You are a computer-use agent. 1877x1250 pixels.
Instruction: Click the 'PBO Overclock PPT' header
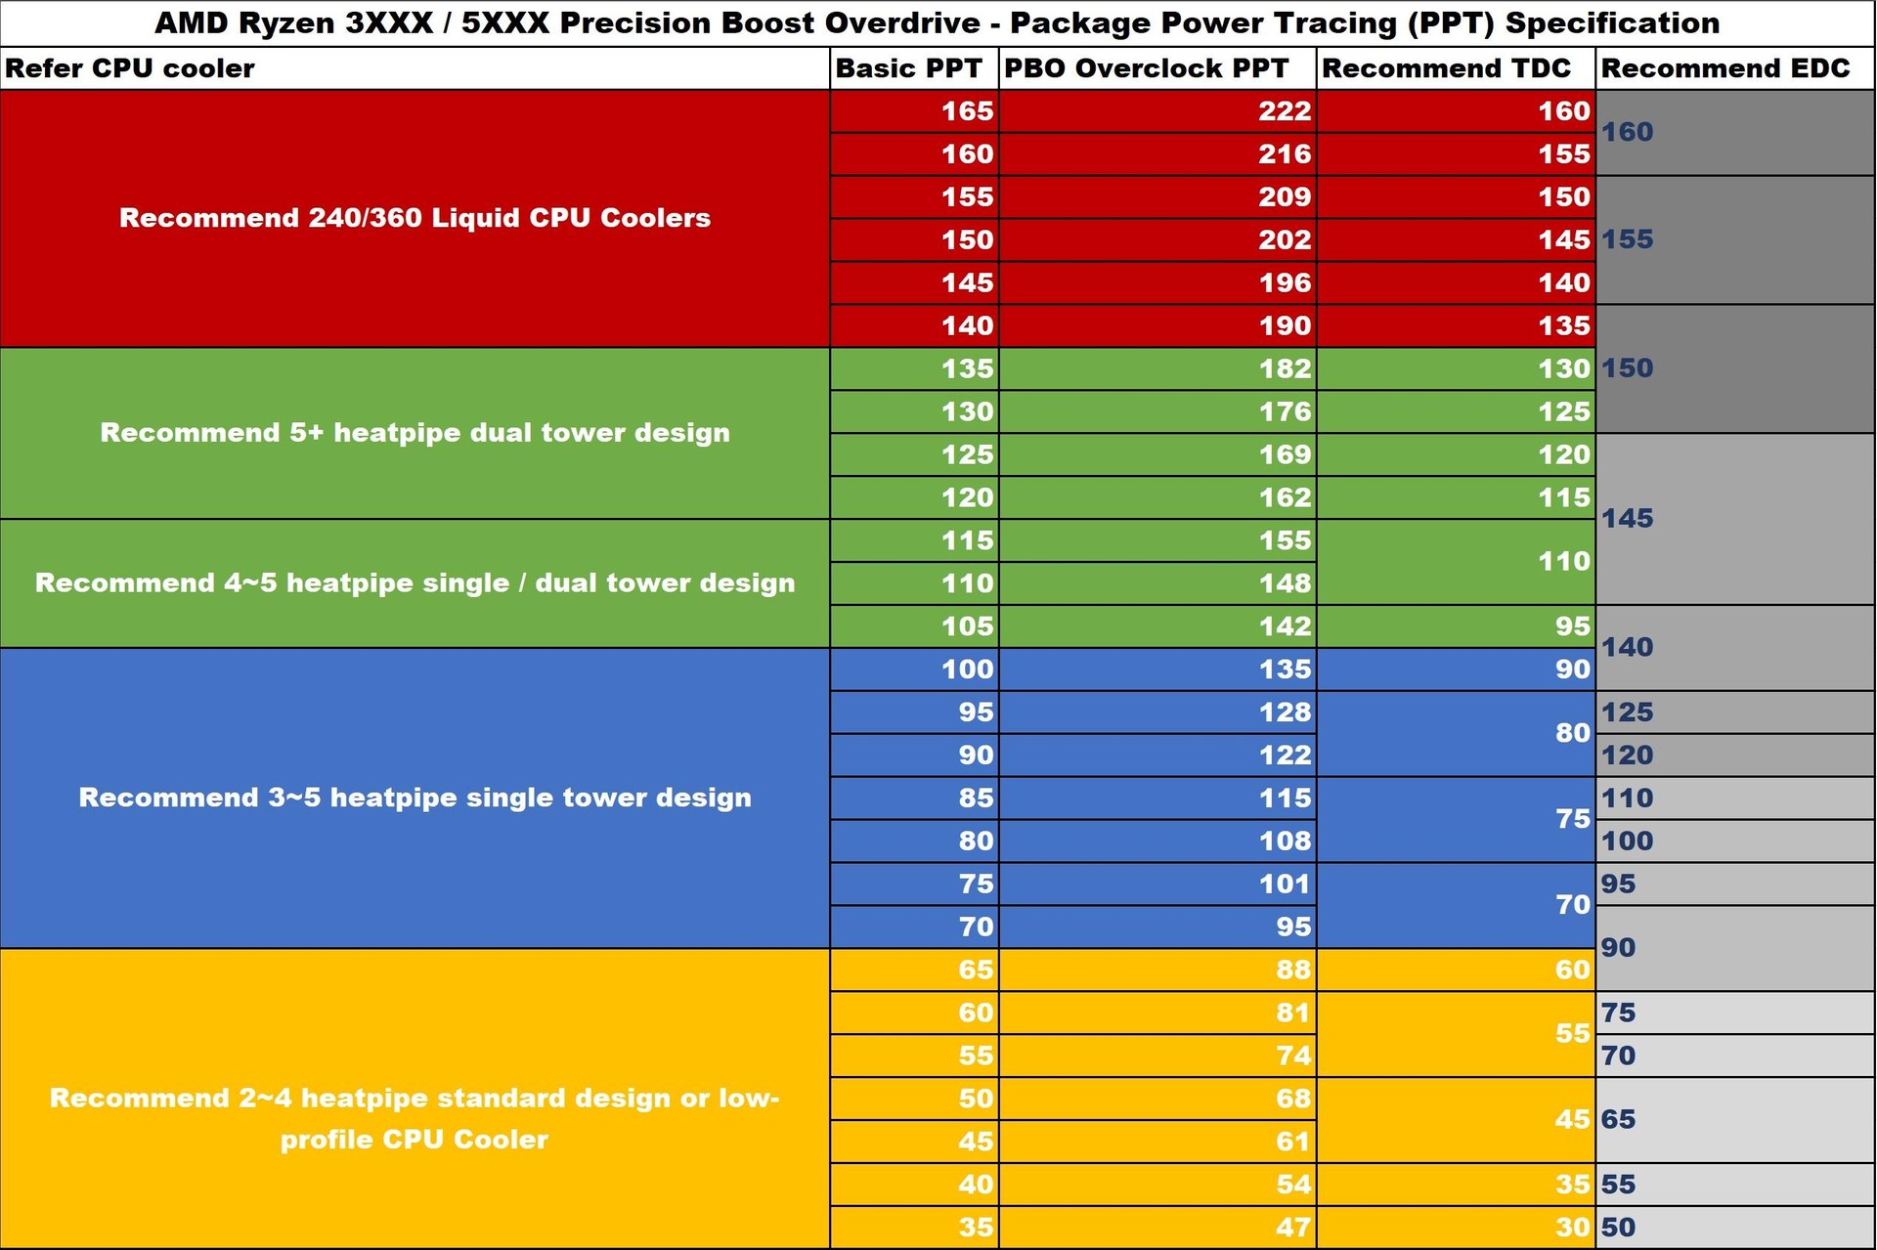[1157, 68]
